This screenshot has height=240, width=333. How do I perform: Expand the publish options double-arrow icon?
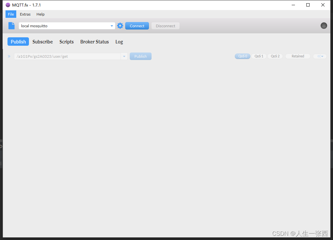point(9,56)
